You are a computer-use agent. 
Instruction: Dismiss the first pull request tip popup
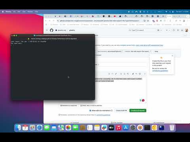tap(172, 56)
